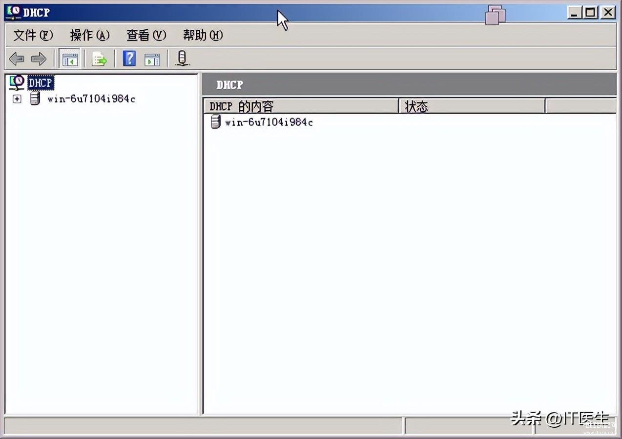The width and height of the screenshot is (622, 439).
Task: Select win-6u7104i984c in the contents list
Action: tap(269, 122)
